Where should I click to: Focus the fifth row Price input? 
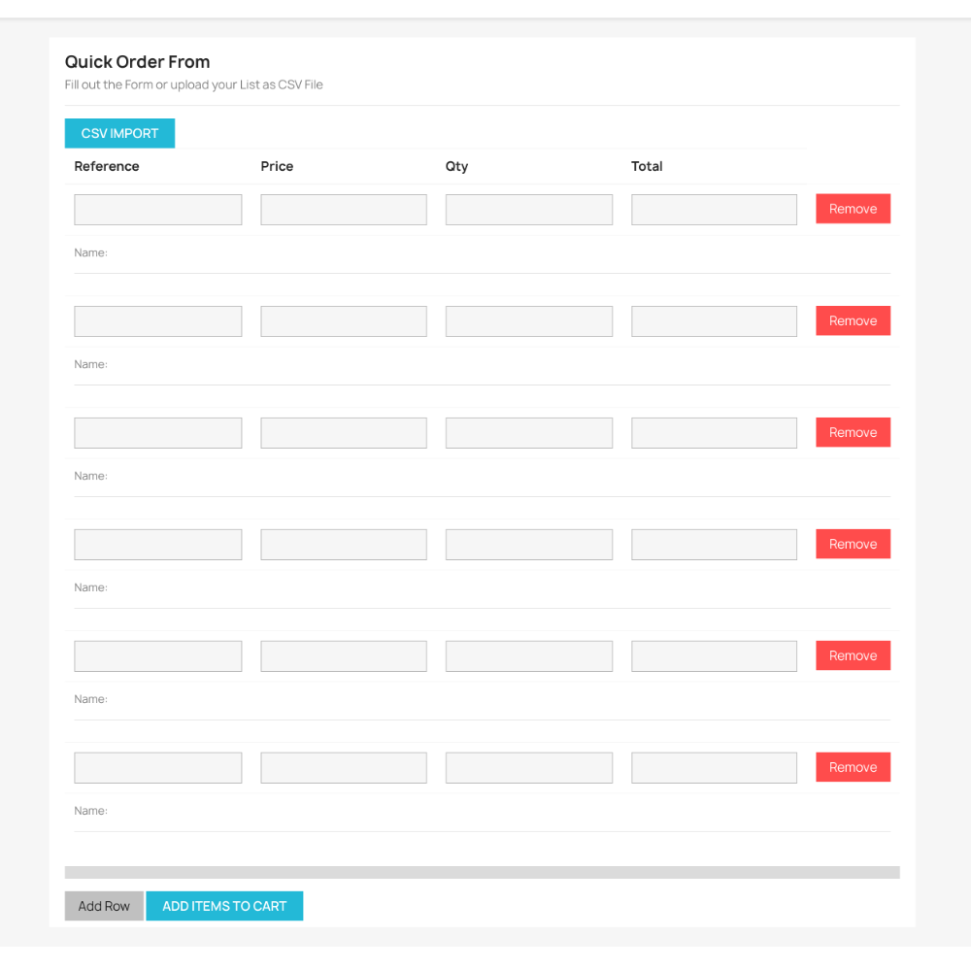tap(344, 655)
